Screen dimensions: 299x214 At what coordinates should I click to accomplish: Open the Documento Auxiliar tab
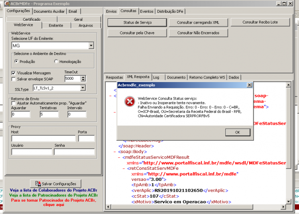pyautogui.click(x=49, y=12)
